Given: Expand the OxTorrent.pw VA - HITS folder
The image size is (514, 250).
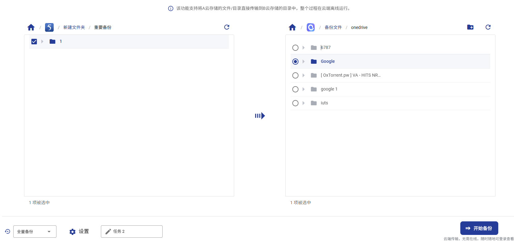Looking at the screenshot, I should point(304,75).
